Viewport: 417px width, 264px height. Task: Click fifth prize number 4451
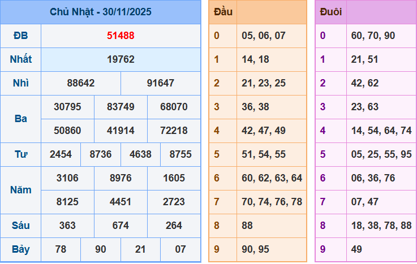[121, 202]
